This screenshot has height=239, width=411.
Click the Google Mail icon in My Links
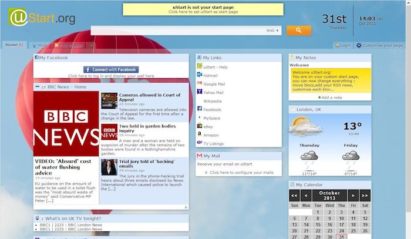(200, 83)
